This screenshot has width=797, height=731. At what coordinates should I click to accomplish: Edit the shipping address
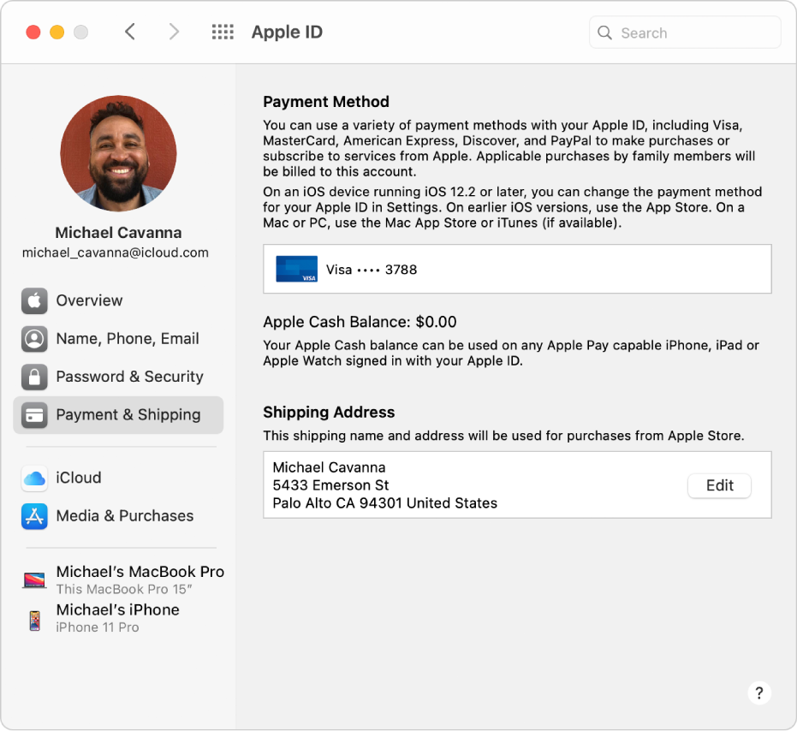pyautogui.click(x=719, y=485)
